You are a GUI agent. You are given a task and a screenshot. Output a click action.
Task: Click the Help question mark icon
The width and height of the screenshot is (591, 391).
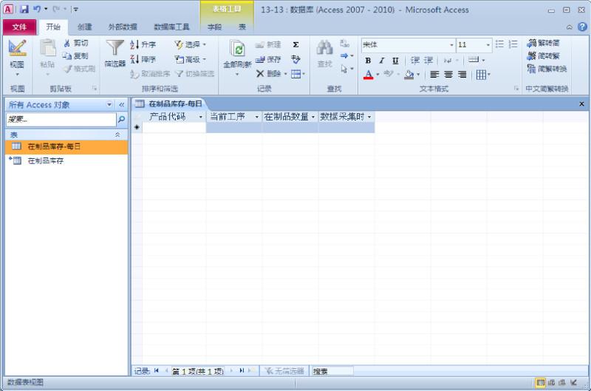pos(582,27)
